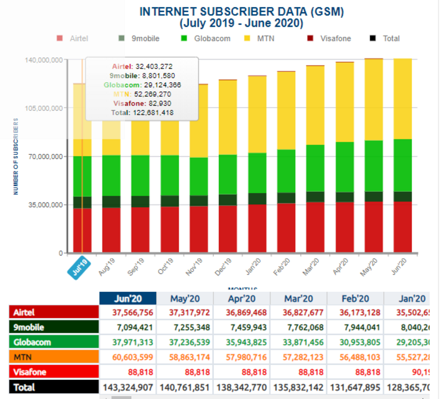
Task: Select the May'20 axis month label
Action: pyautogui.click(x=369, y=267)
